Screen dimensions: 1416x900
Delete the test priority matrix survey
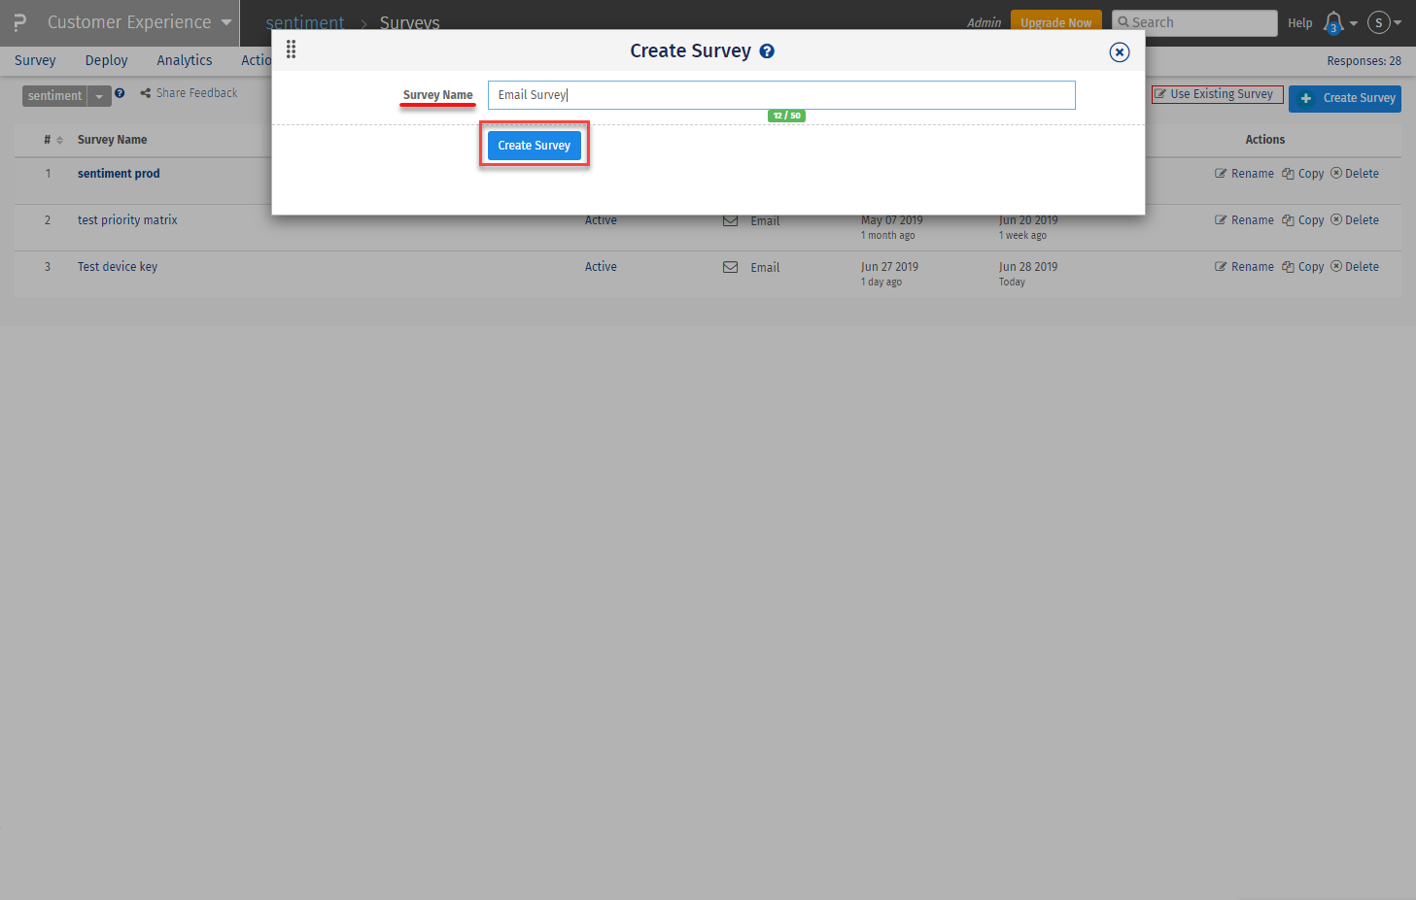click(1355, 220)
